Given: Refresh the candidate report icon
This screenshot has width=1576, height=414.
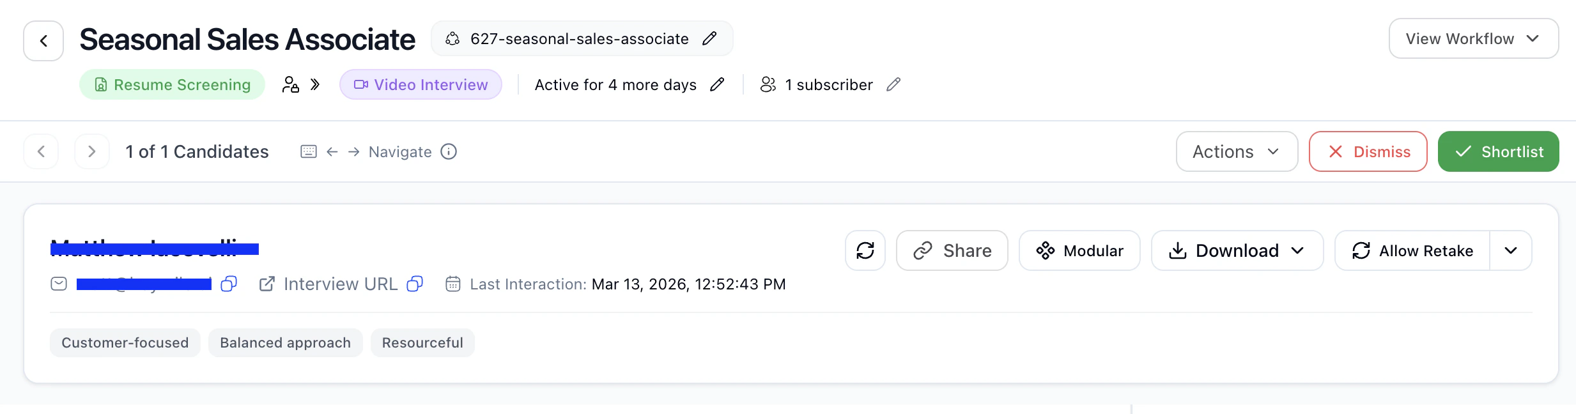Looking at the screenshot, I should 865,250.
